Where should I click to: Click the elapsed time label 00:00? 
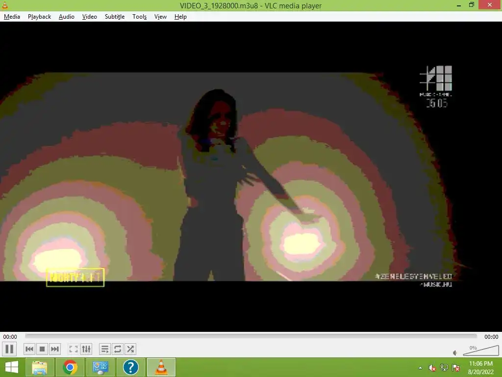pyautogui.click(x=10, y=337)
